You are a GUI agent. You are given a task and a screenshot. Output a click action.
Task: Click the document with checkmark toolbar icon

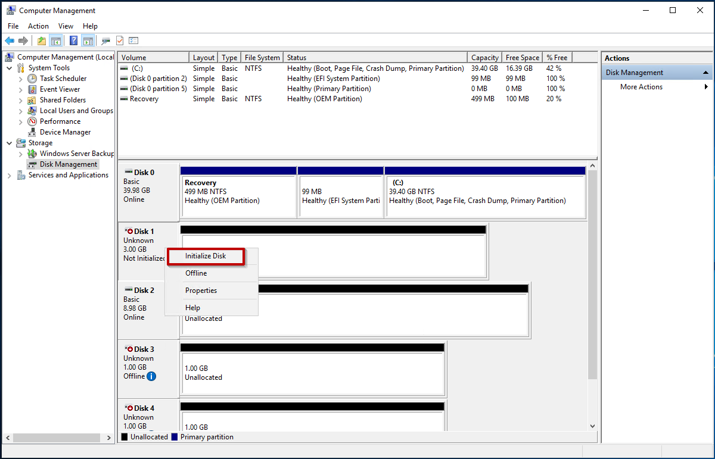coord(120,40)
